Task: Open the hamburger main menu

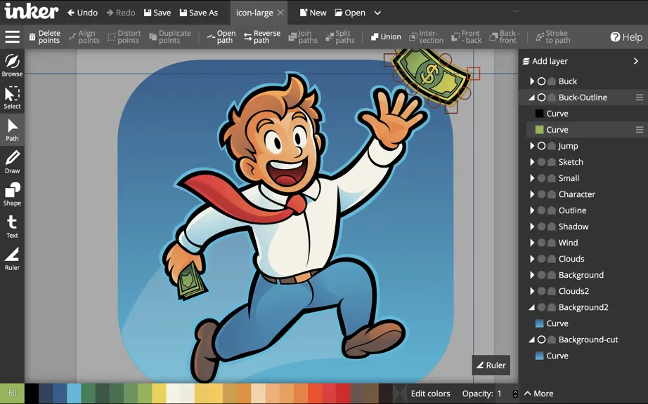Action: (x=13, y=36)
